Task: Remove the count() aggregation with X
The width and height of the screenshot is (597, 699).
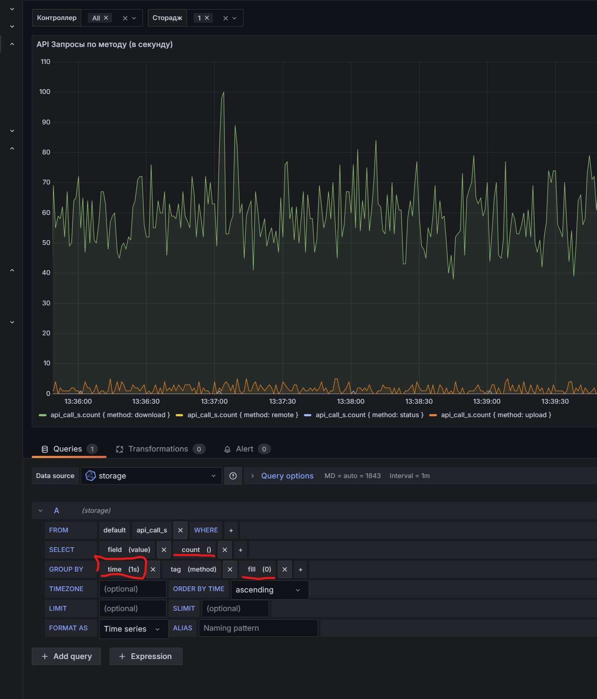Action: [225, 550]
